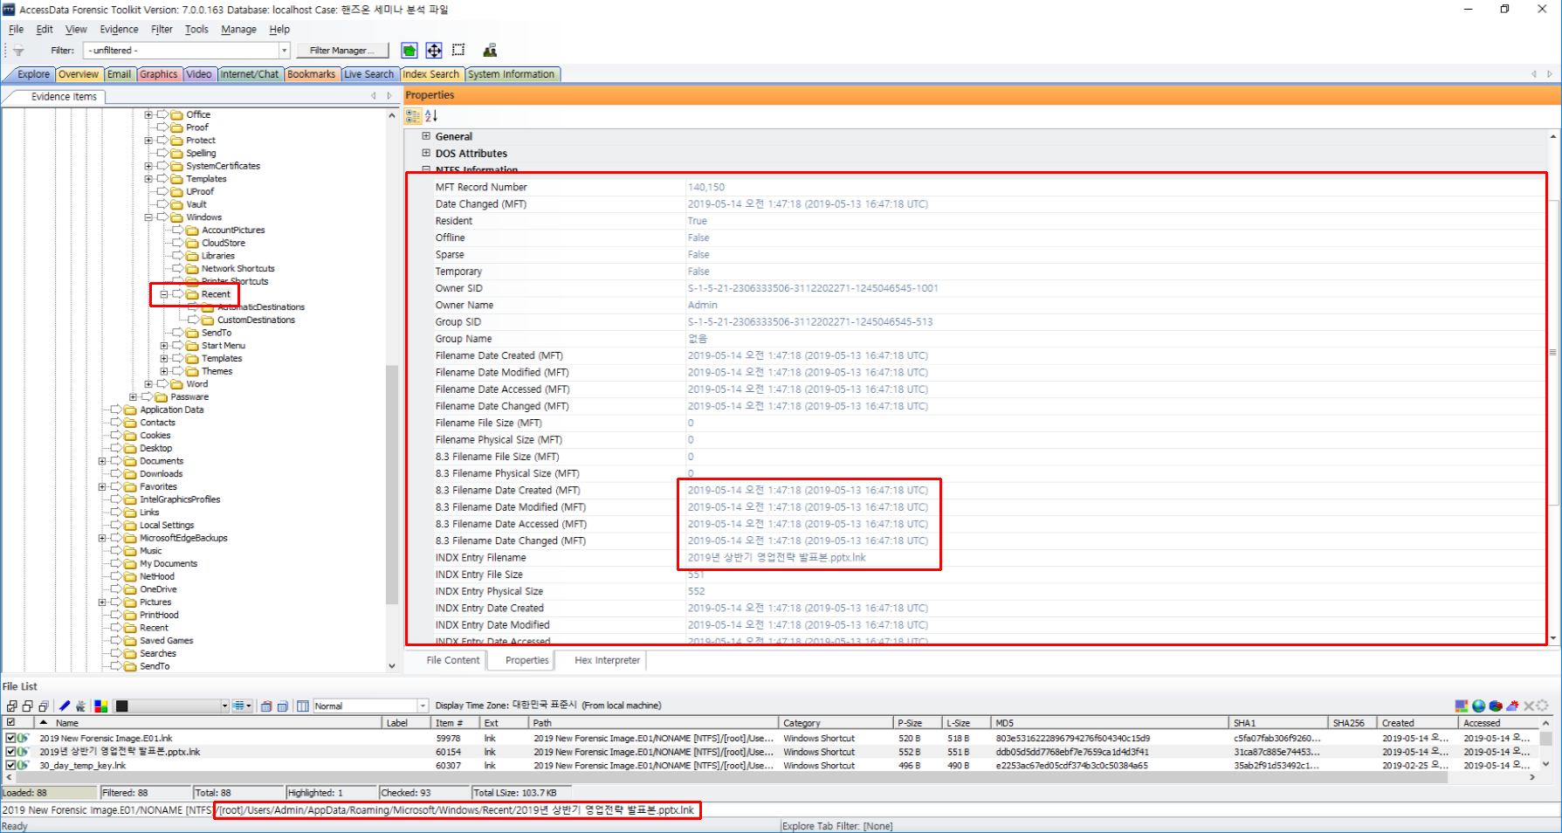
Task: Uncheck the 2019 New Forensic Image.E01.lnk file
Action: click(x=11, y=739)
